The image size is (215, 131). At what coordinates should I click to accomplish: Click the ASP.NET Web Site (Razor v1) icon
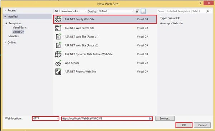pyautogui.click(x=58, y=37)
